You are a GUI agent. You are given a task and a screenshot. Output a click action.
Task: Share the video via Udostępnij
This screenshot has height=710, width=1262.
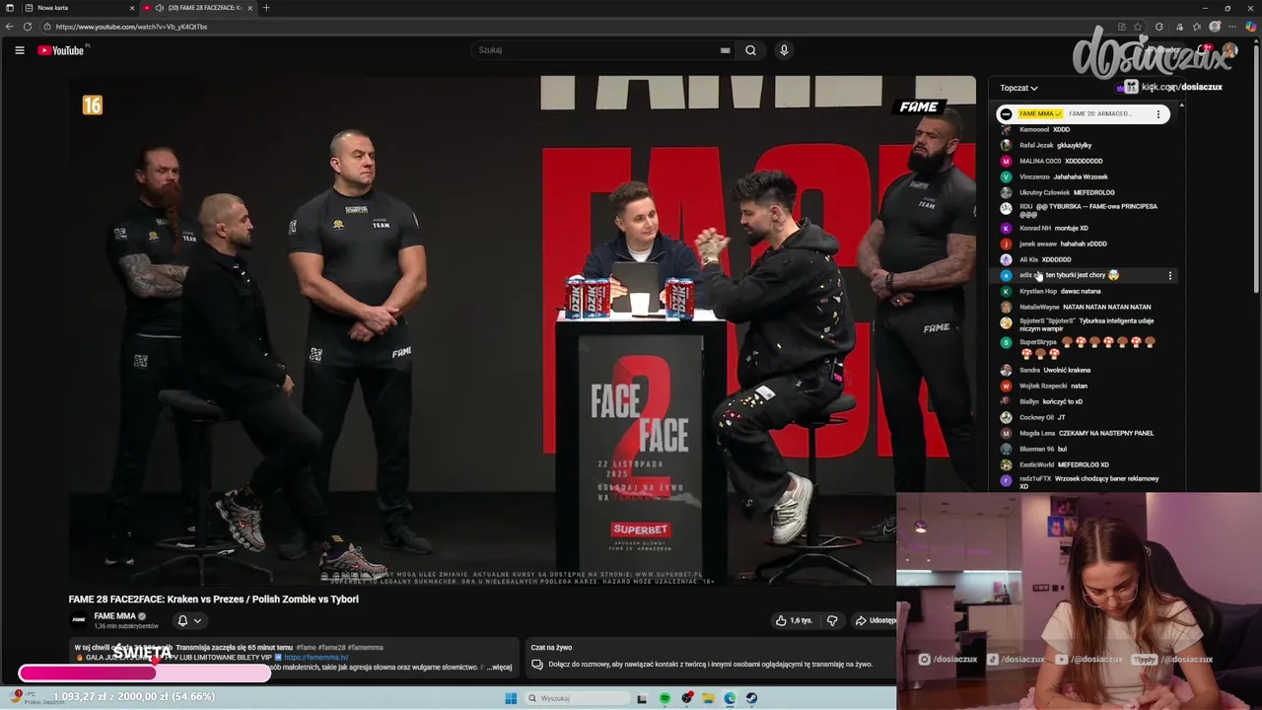coord(875,620)
